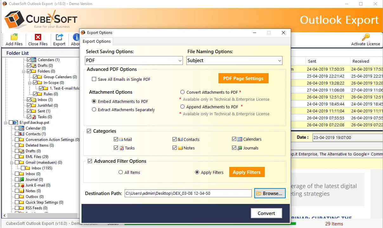Open the File Naming Options dropdown
This screenshot has height=228, width=383.
(234, 60)
